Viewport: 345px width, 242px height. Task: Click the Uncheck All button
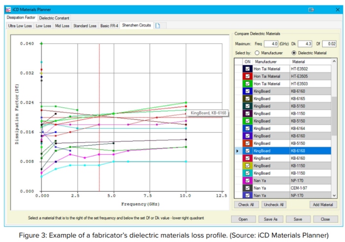pyautogui.click(x=274, y=205)
